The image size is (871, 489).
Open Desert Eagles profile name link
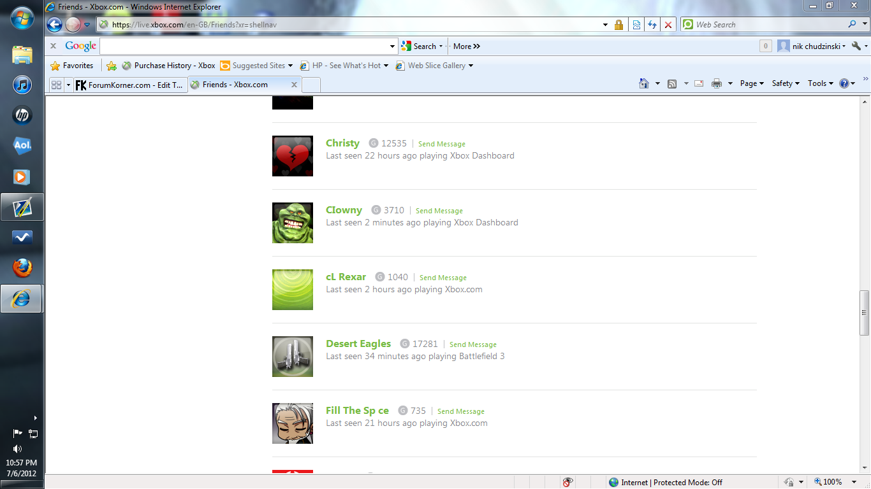[x=358, y=344]
